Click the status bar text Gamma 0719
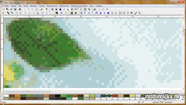The image size is (186, 105). [x=162, y=102]
